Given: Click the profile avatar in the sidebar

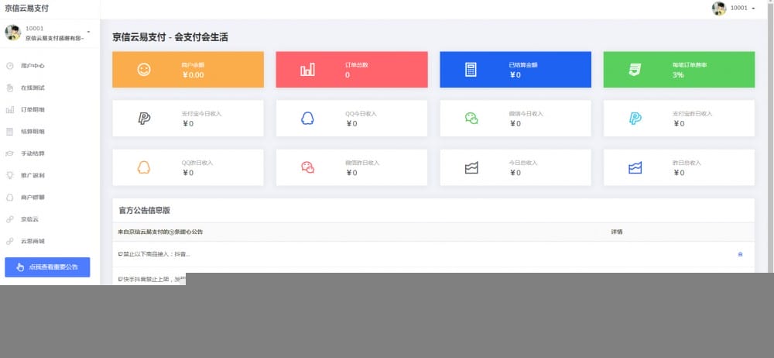Looking at the screenshot, I should point(12,33).
